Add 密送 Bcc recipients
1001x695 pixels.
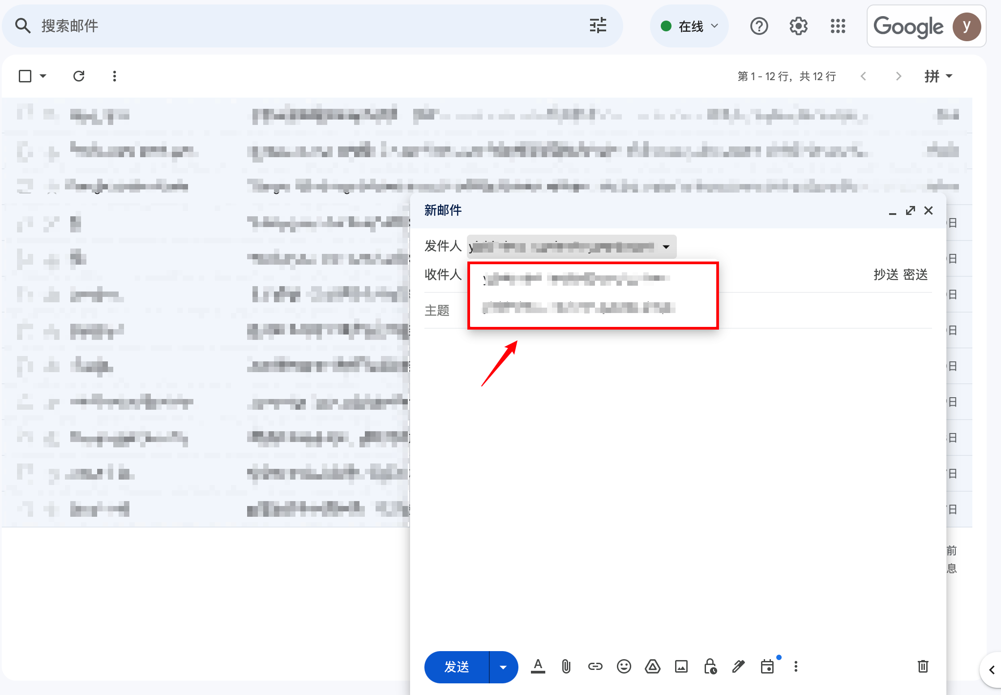click(x=915, y=275)
